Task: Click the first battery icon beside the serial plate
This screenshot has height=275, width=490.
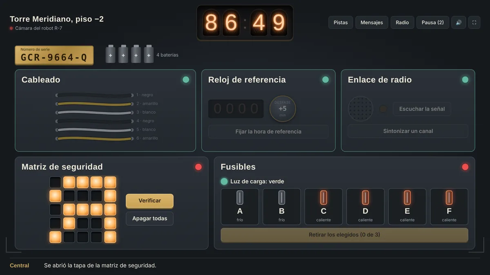Action: [x=111, y=54]
